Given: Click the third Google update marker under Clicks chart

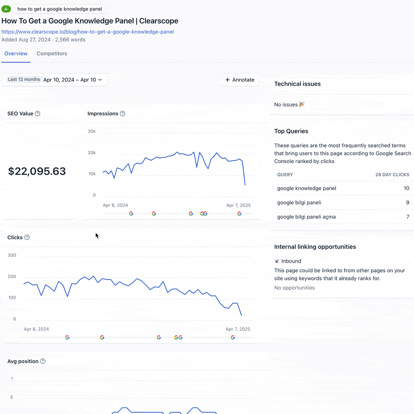Looking at the screenshot, I should click(x=159, y=337).
